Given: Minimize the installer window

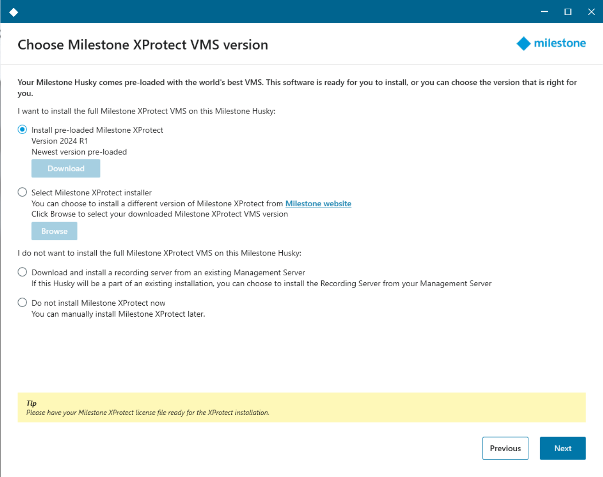Looking at the screenshot, I should tap(544, 11).
